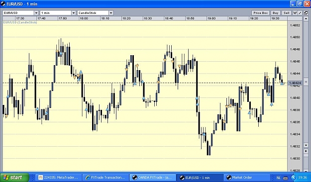This screenshot has height=182, width=311.
Task: Click the 1.4830 price axis label
Action: click(x=295, y=159)
